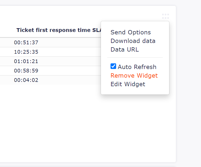Image resolution: width=201 pixels, height=167 pixels.
Task: Open the six-dot widget options icon
Action: click(x=165, y=16)
